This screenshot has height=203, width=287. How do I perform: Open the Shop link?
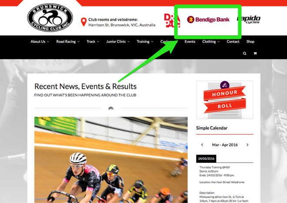[250, 42]
